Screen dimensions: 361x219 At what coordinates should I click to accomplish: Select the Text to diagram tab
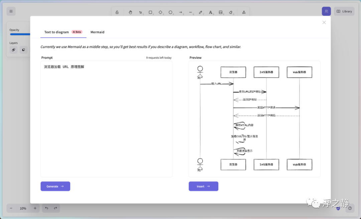click(56, 32)
